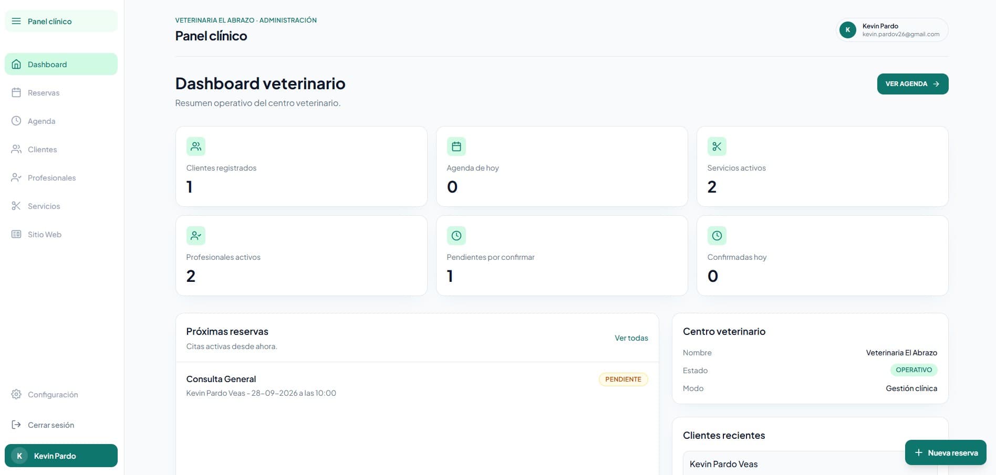Open the Profesionales page
This screenshot has width=996, height=475.
click(61, 177)
